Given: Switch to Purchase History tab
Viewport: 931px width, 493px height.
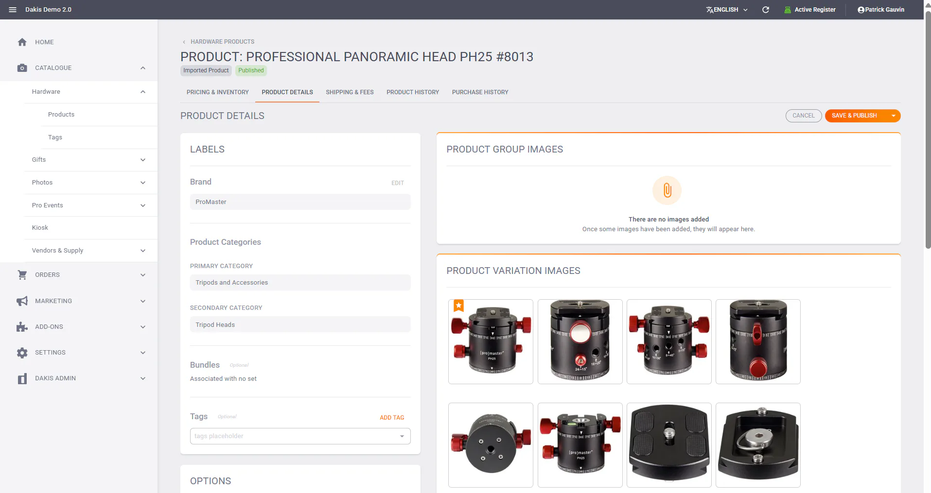Looking at the screenshot, I should click(x=480, y=92).
